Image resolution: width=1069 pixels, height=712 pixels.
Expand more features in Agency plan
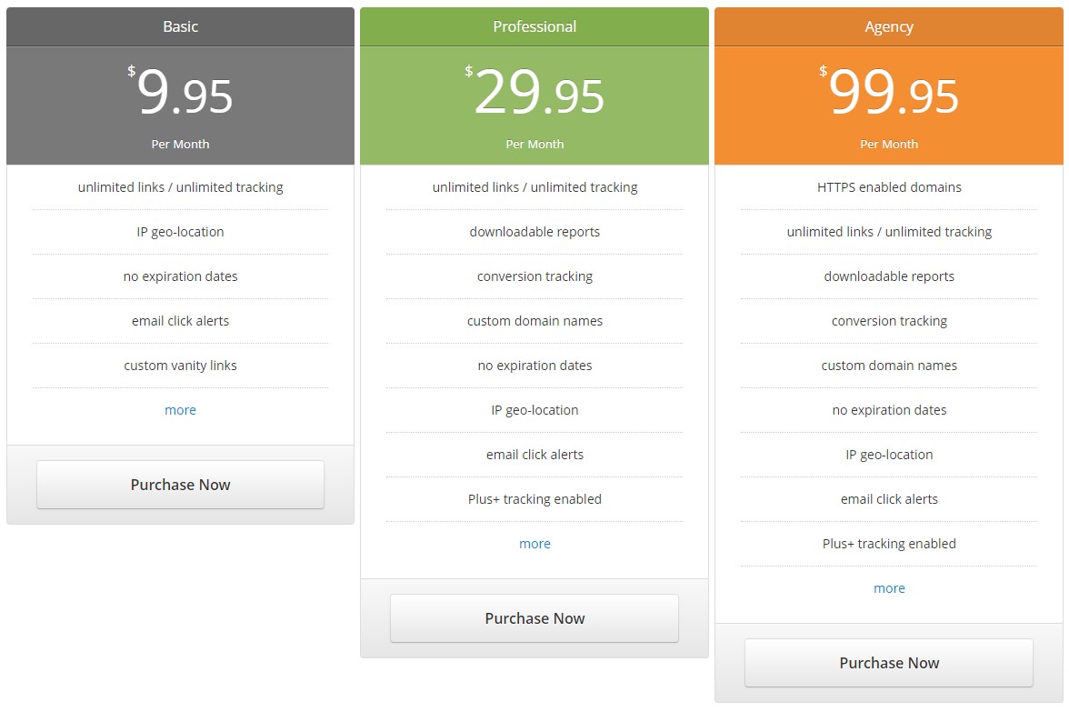pyautogui.click(x=889, y=587)
